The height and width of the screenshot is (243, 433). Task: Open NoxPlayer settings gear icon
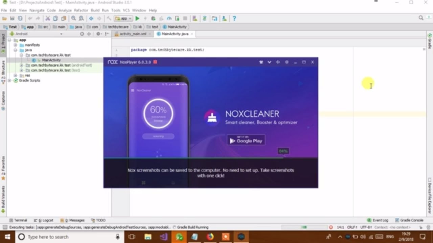click(287, 62)
